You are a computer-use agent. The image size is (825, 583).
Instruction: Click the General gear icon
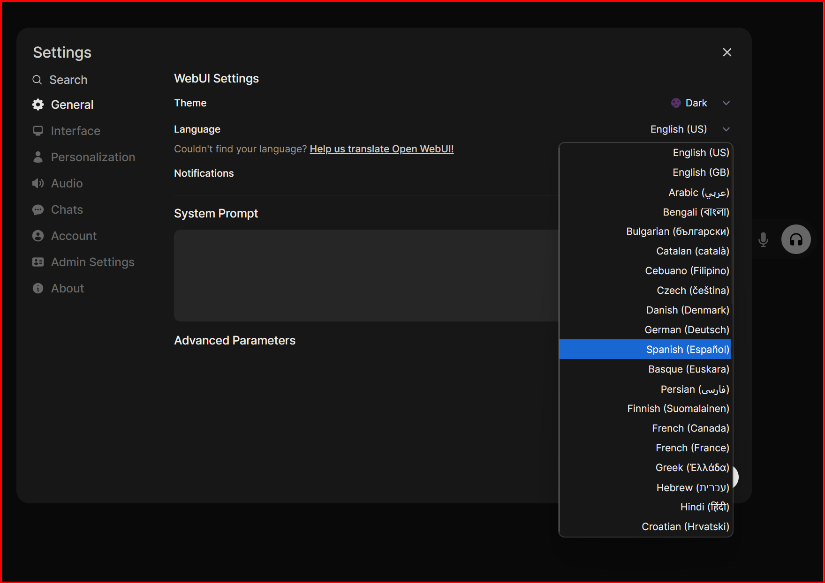point(38,105)
